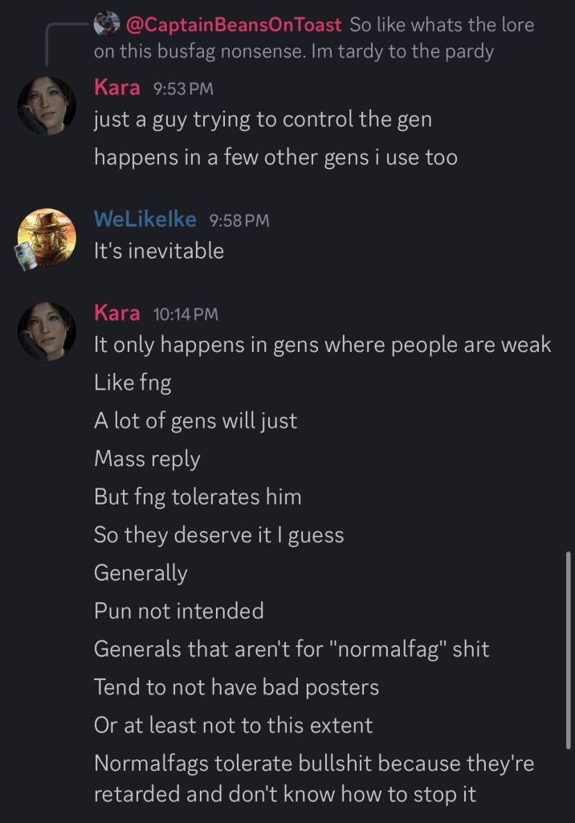Viewport: 575px width, 823px height.
Task: Click the can badge icon on WeLikeIke's avatar
Action: [x=25, y=257]
